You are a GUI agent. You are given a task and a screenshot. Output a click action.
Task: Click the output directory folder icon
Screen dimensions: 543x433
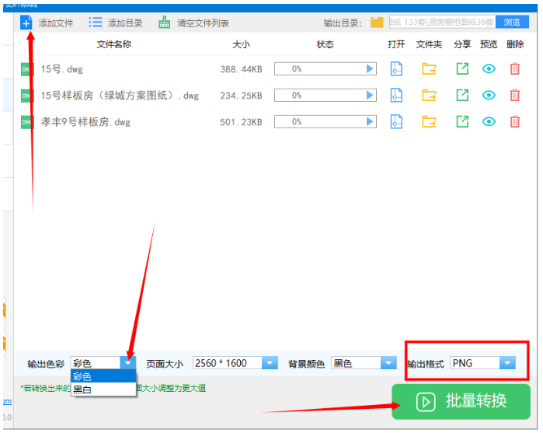[x=377, y=23]
